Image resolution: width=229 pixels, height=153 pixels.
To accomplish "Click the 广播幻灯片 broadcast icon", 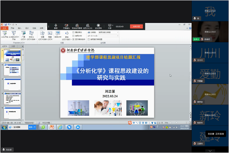I will 23,33.
